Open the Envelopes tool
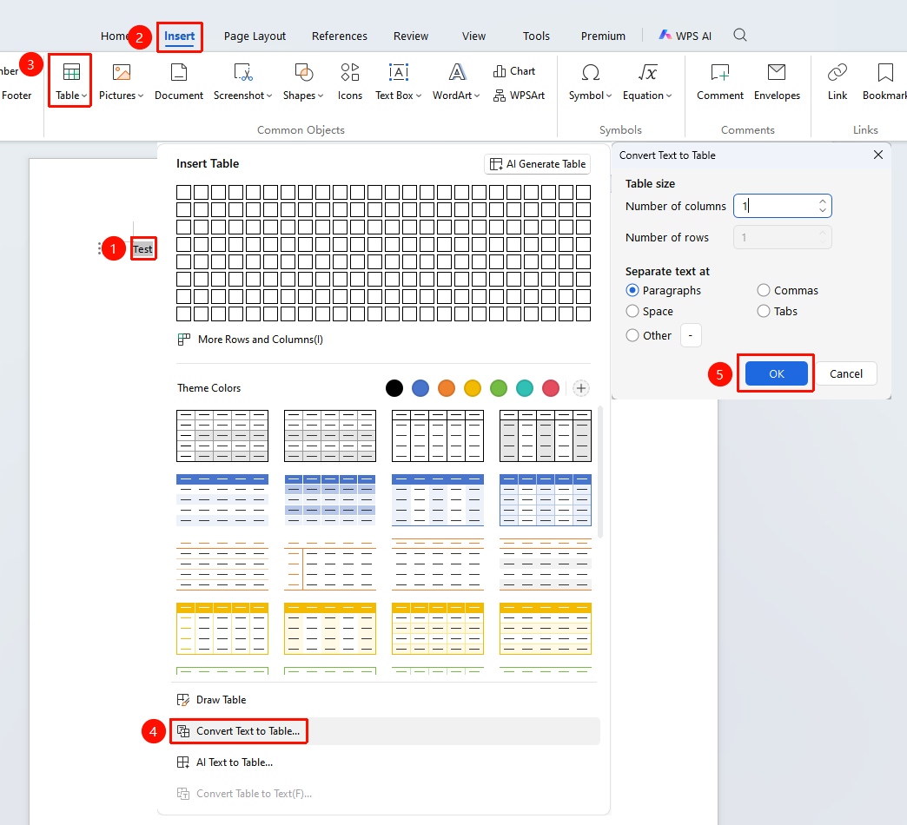Viewport: 907px width, 825px height. pos(777,82)
